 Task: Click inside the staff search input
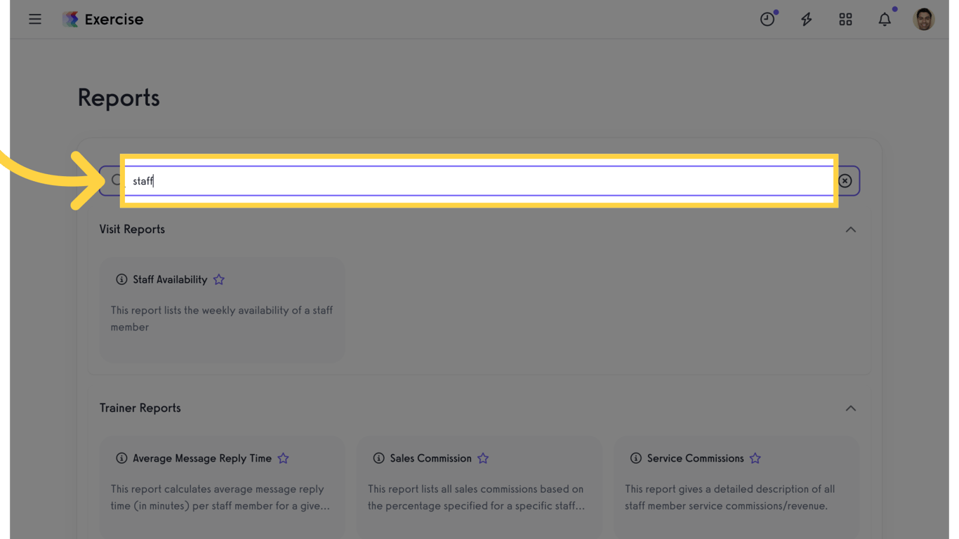[x=421, y=180]
